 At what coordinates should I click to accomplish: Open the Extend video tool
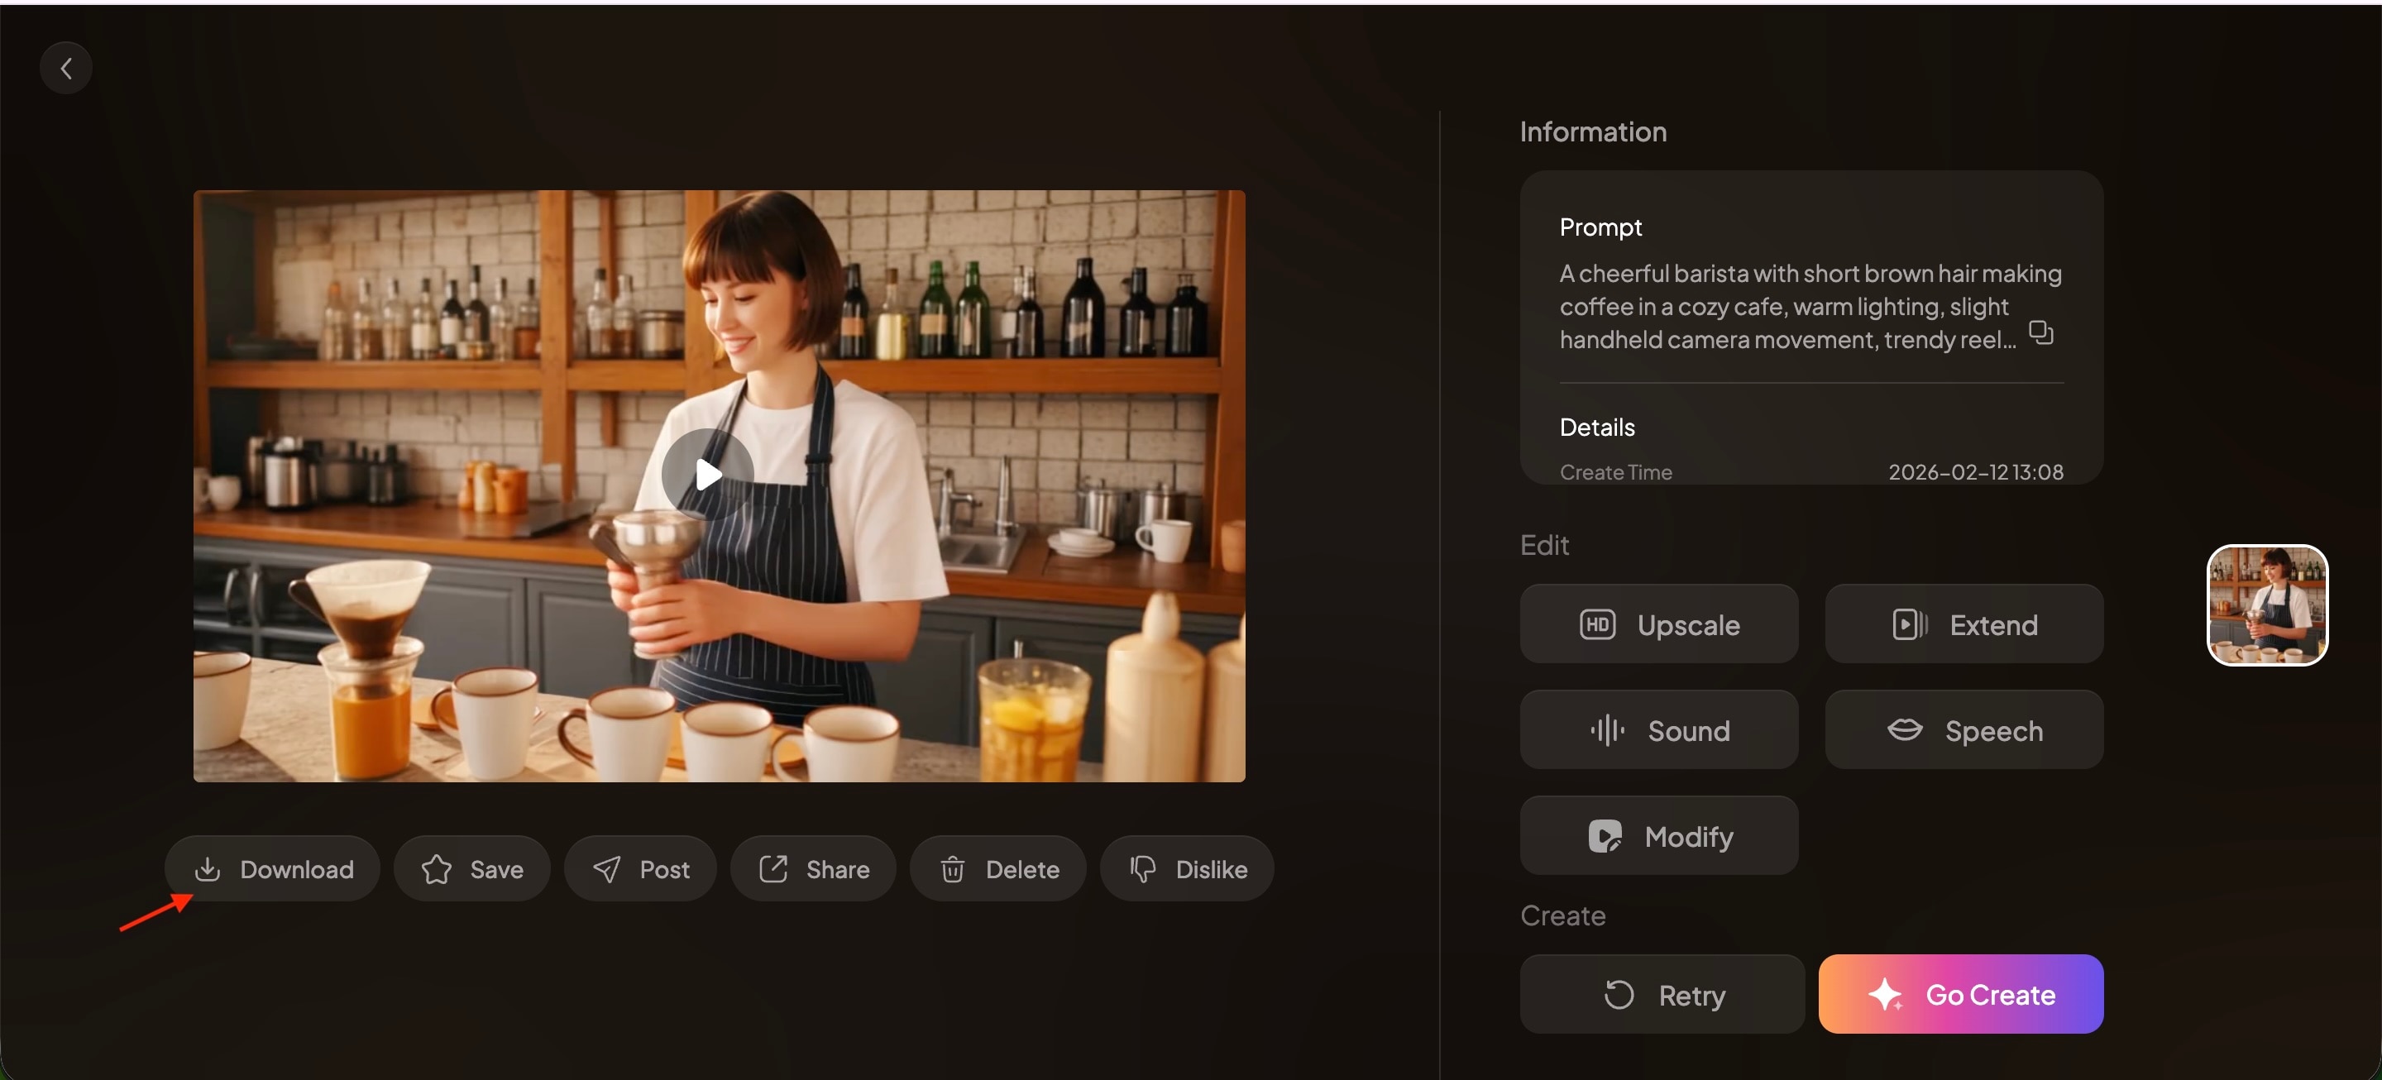(1963, 624)
